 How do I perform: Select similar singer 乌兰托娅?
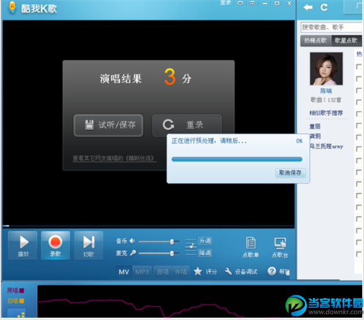click(326, 146)
